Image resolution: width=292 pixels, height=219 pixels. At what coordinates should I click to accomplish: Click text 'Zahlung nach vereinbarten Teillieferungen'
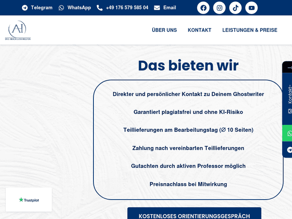click(x=188, y=148)
